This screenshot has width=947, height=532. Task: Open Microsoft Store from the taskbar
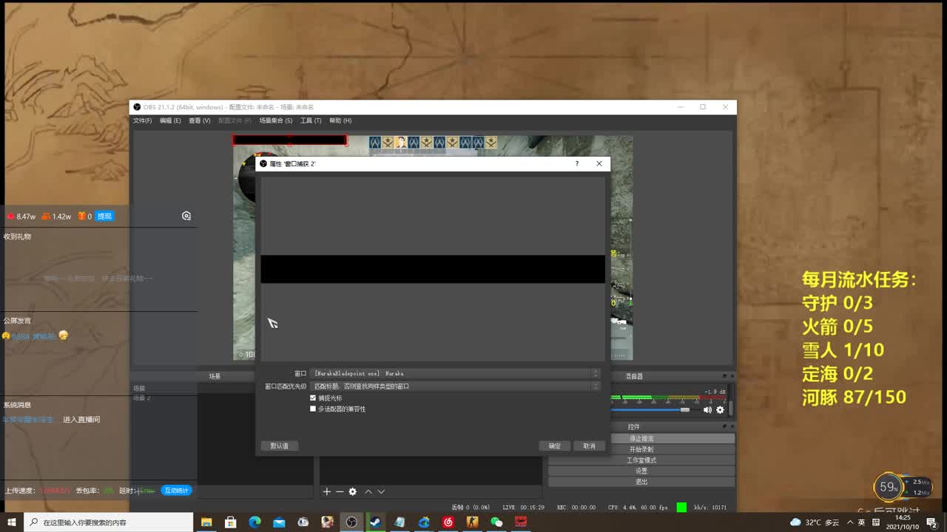(x=231, y=522)
